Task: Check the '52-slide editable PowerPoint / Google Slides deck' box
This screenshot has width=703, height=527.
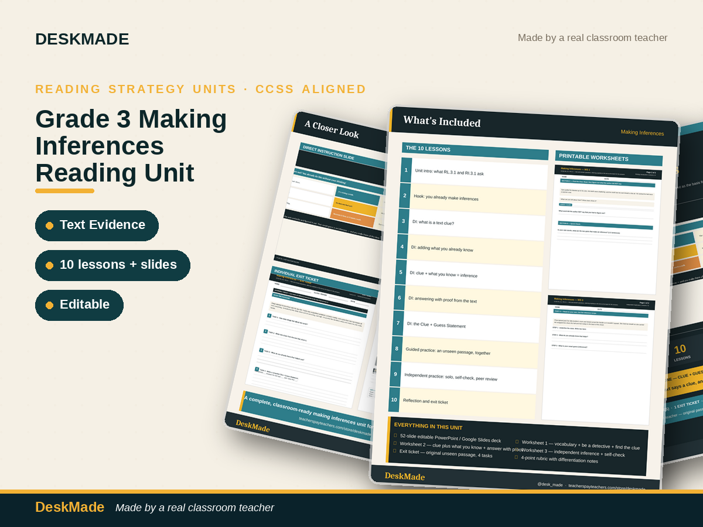Action: pos(395,436)
